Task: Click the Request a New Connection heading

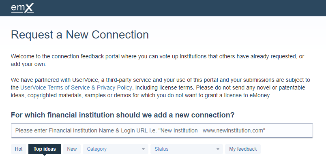Action: [x=80, y=35]
